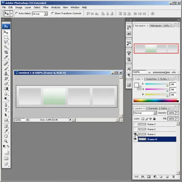
Task: Select the Eyedropper tool
Action: [x=6, y=131]
